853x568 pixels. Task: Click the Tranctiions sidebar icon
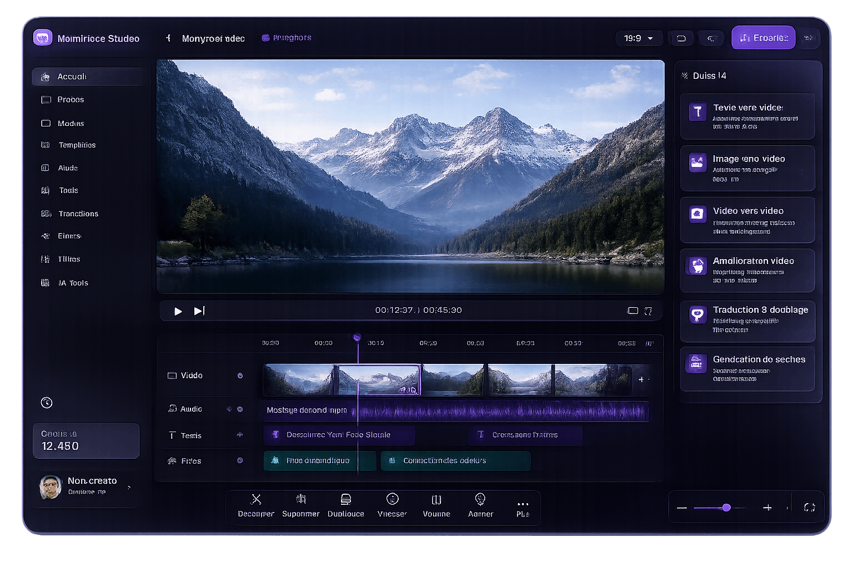coord(46,214)
